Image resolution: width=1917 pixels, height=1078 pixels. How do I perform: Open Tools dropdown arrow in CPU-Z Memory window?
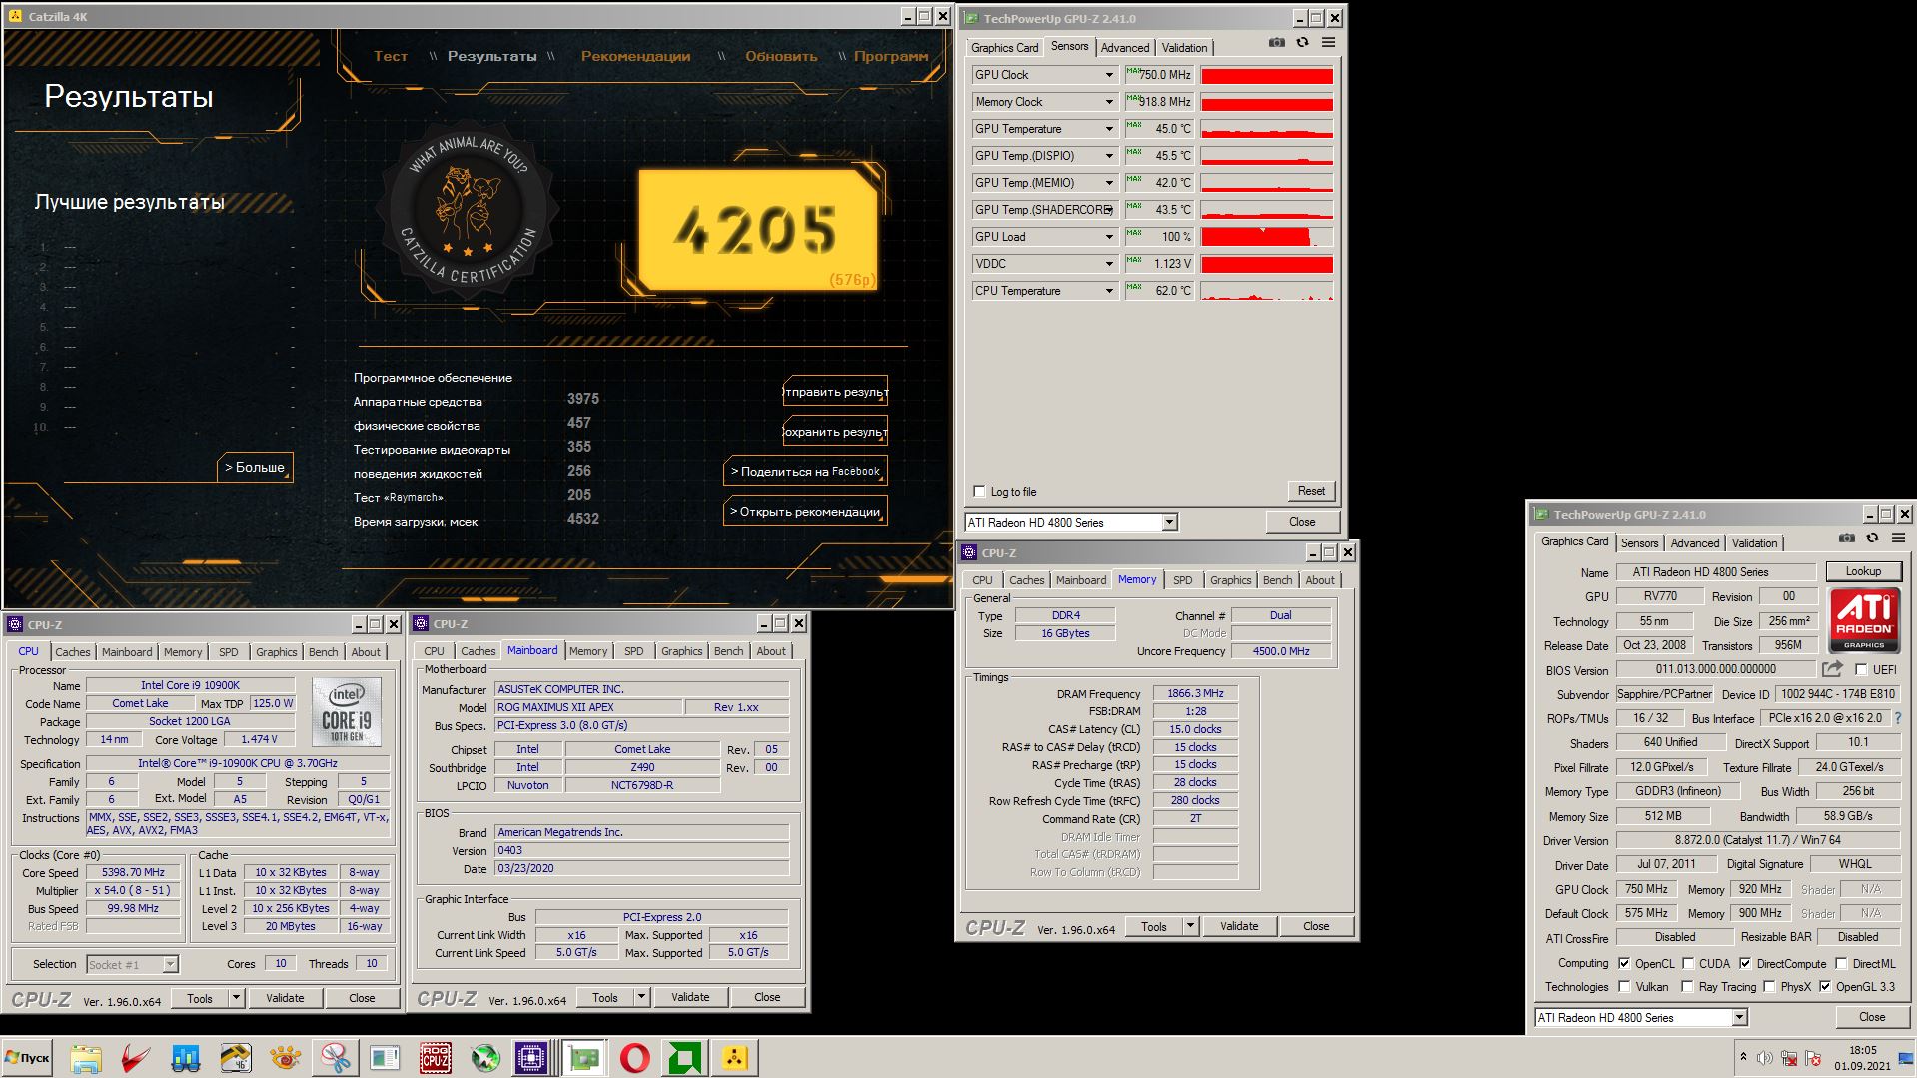1190,926
